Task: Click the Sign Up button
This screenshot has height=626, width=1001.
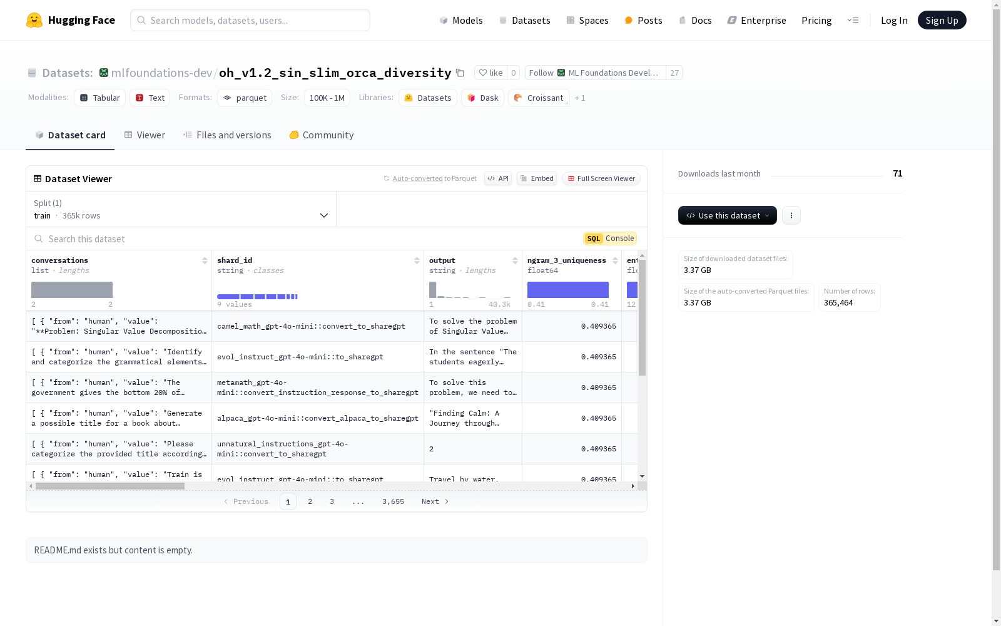Action: [x=942, y=20]
